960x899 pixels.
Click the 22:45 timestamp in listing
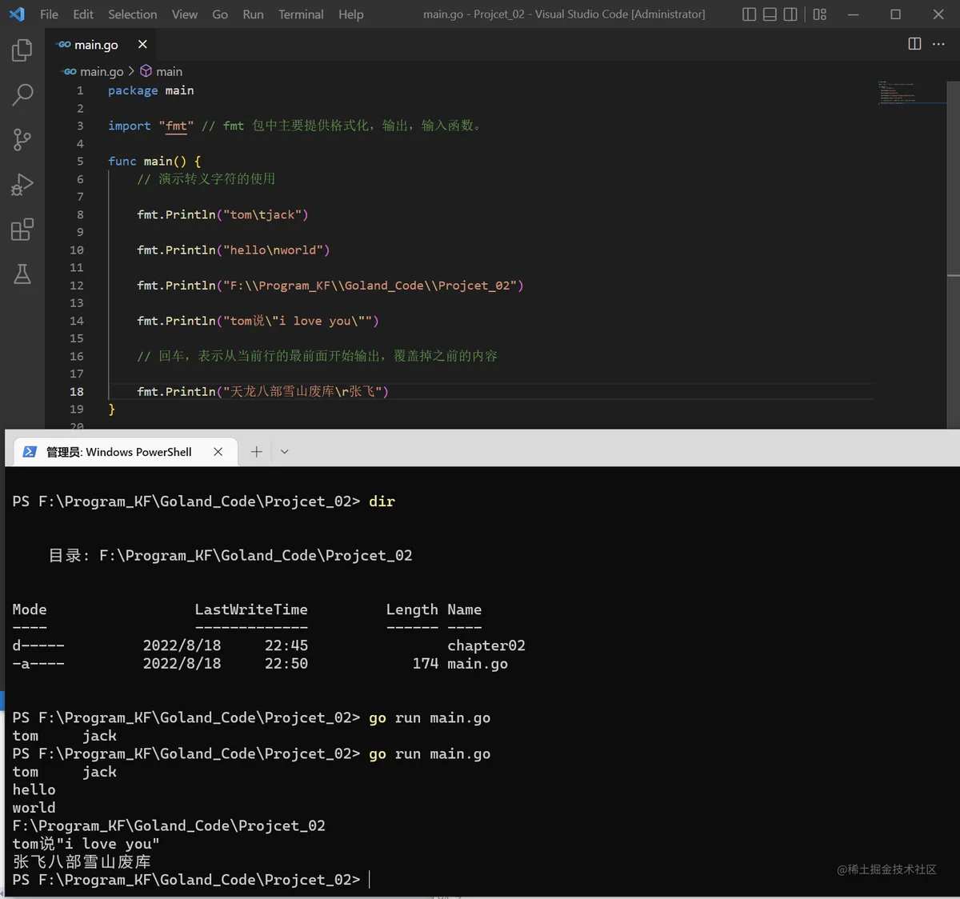(x=286, y=645)
